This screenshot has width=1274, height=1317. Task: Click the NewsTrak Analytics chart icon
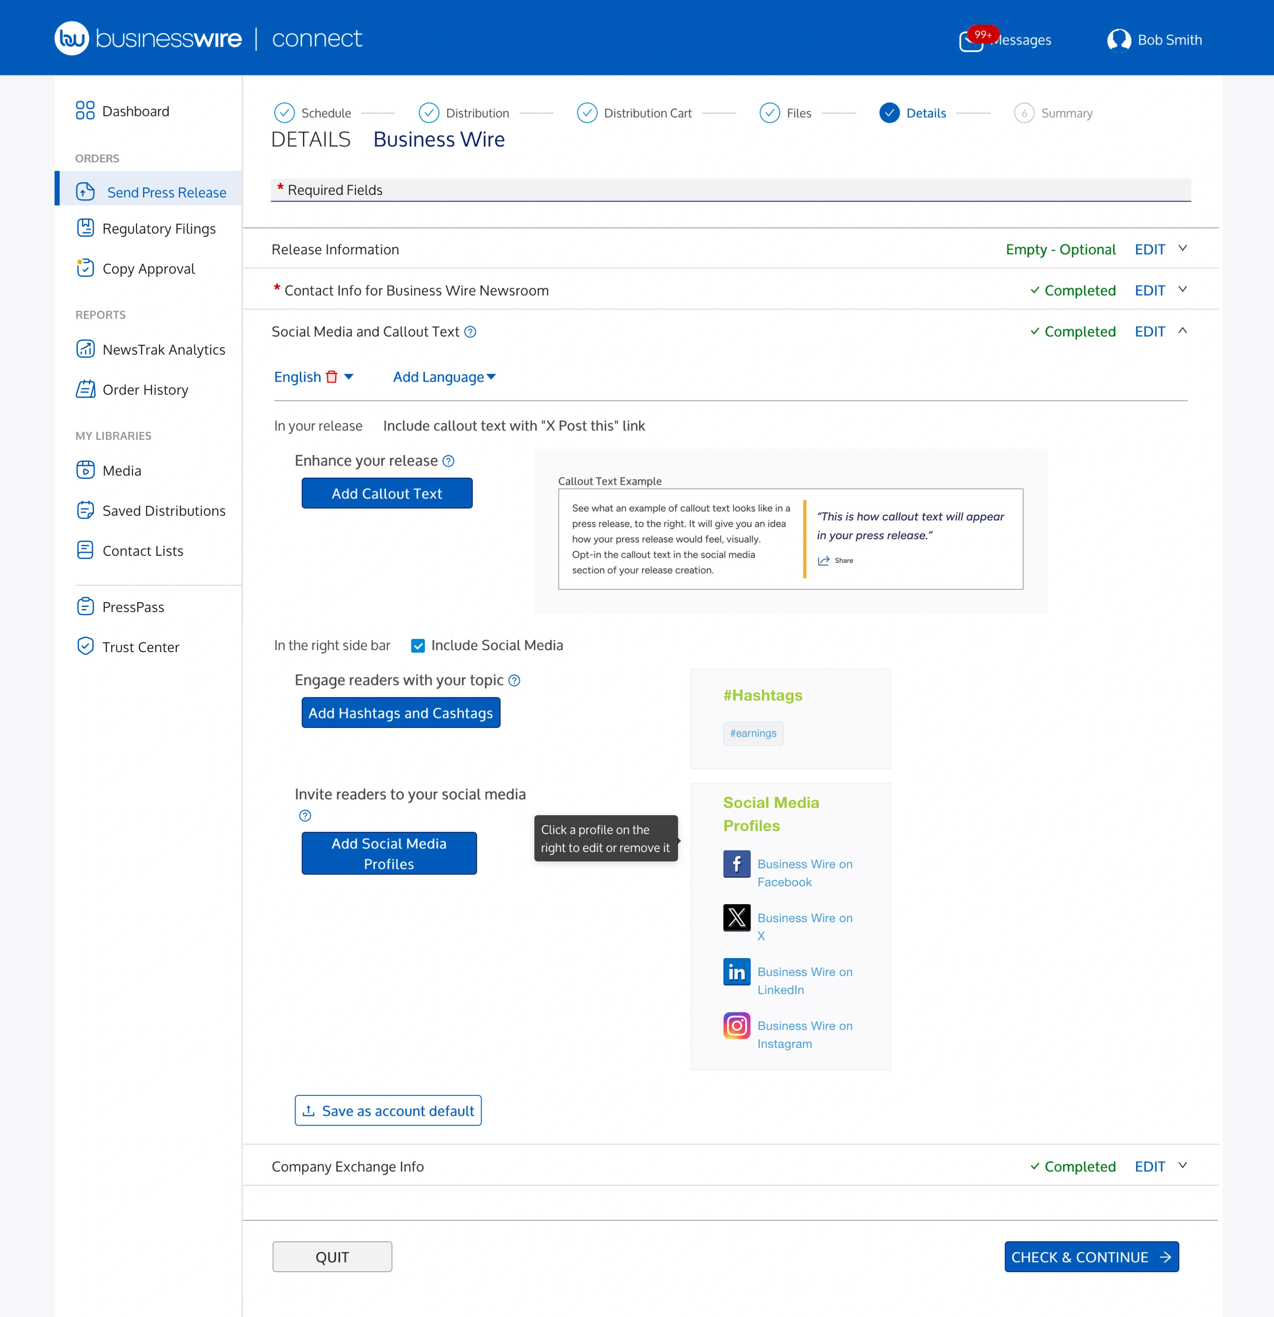coord(85,349)
